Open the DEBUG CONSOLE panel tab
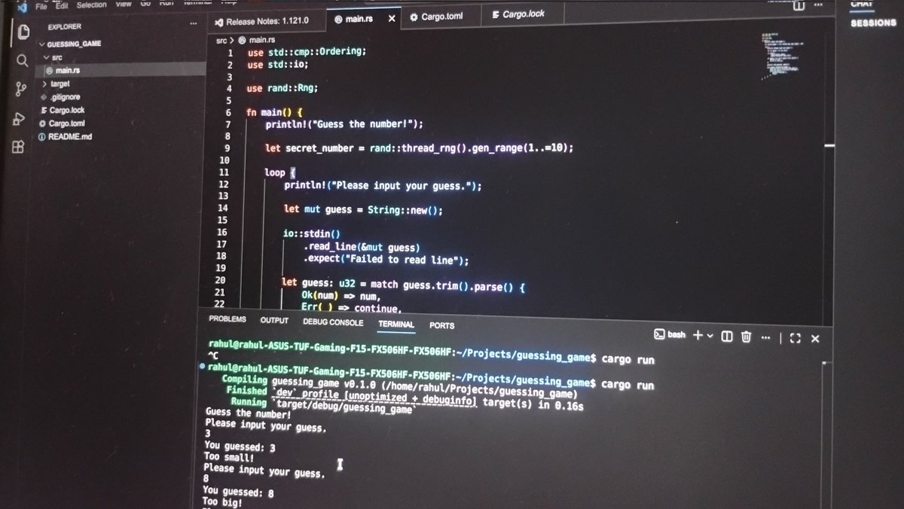The image size is (904, 509). coord(333,322)
